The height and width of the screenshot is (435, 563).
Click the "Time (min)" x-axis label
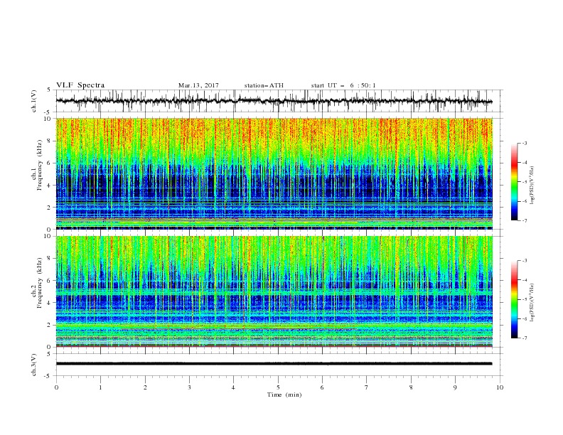tap(284, 394)
